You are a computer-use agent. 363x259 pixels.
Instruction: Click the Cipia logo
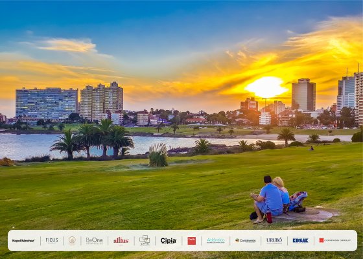(169, 241)
